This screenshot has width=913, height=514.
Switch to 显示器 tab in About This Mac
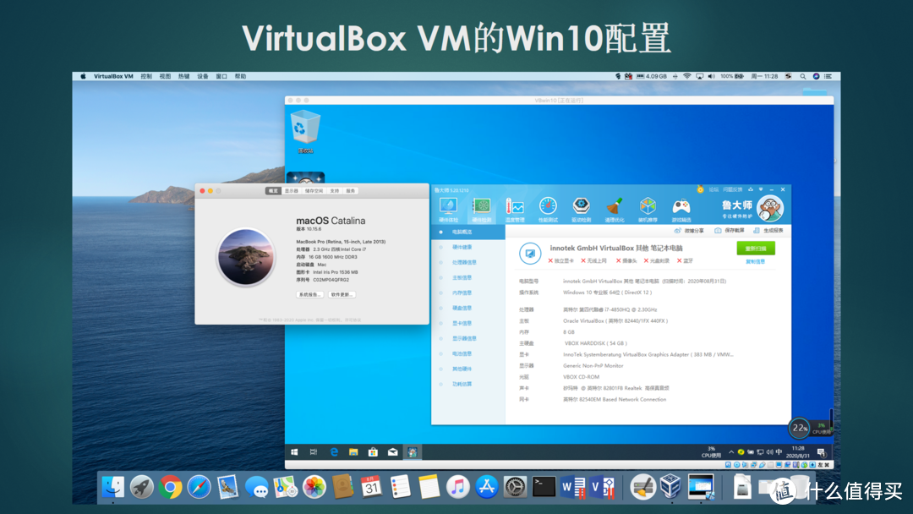(x=292, y=191)
